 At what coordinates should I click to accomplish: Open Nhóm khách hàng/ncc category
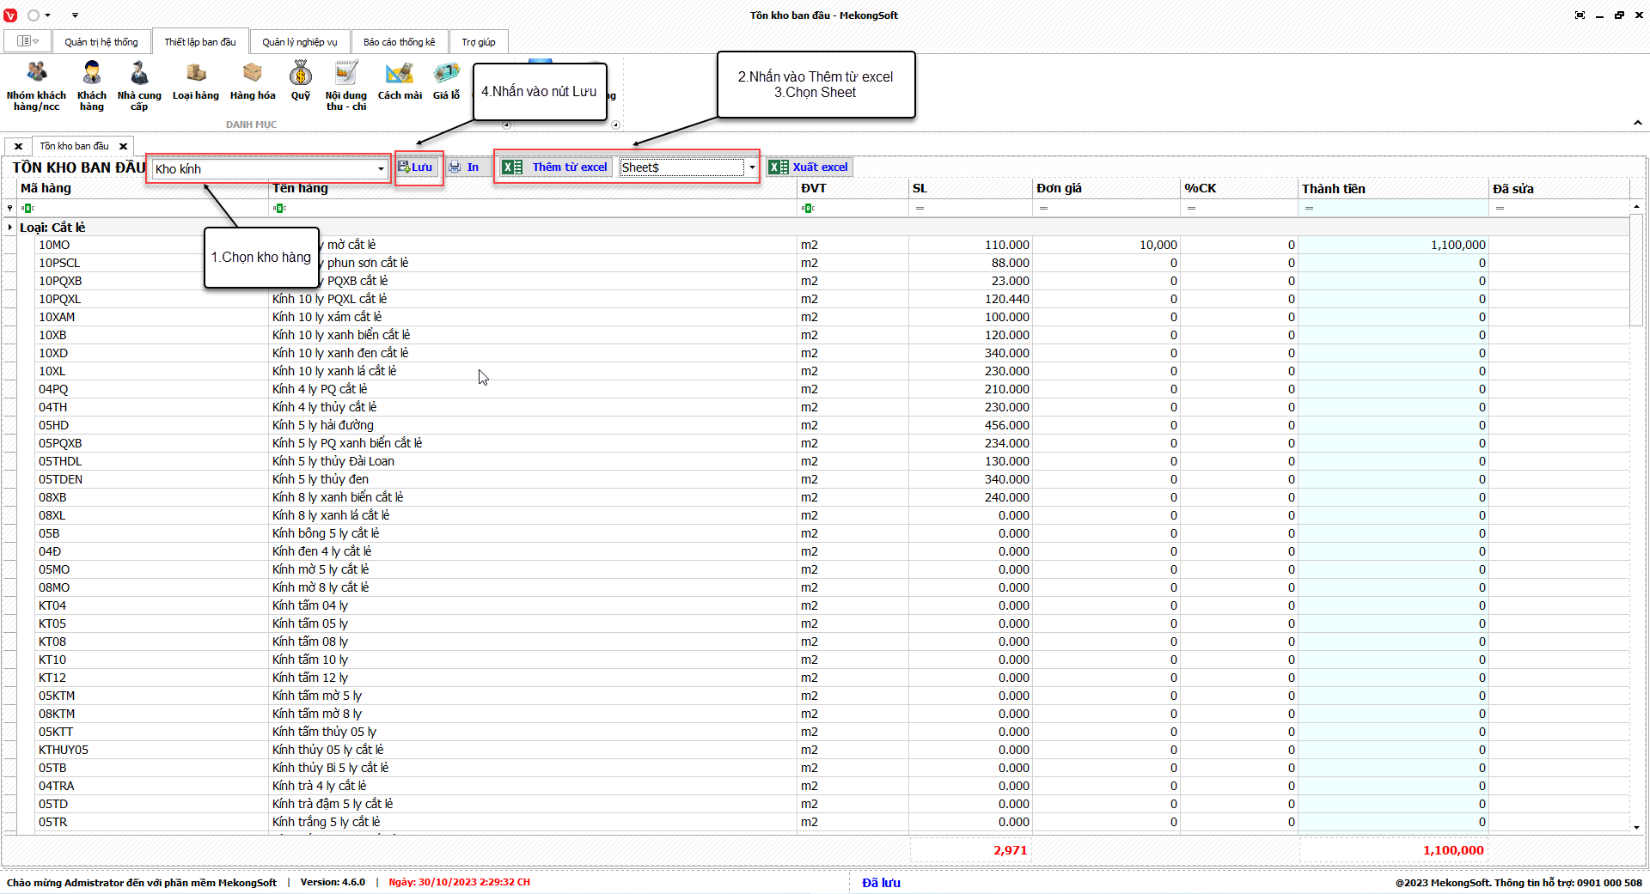(36, 86)
